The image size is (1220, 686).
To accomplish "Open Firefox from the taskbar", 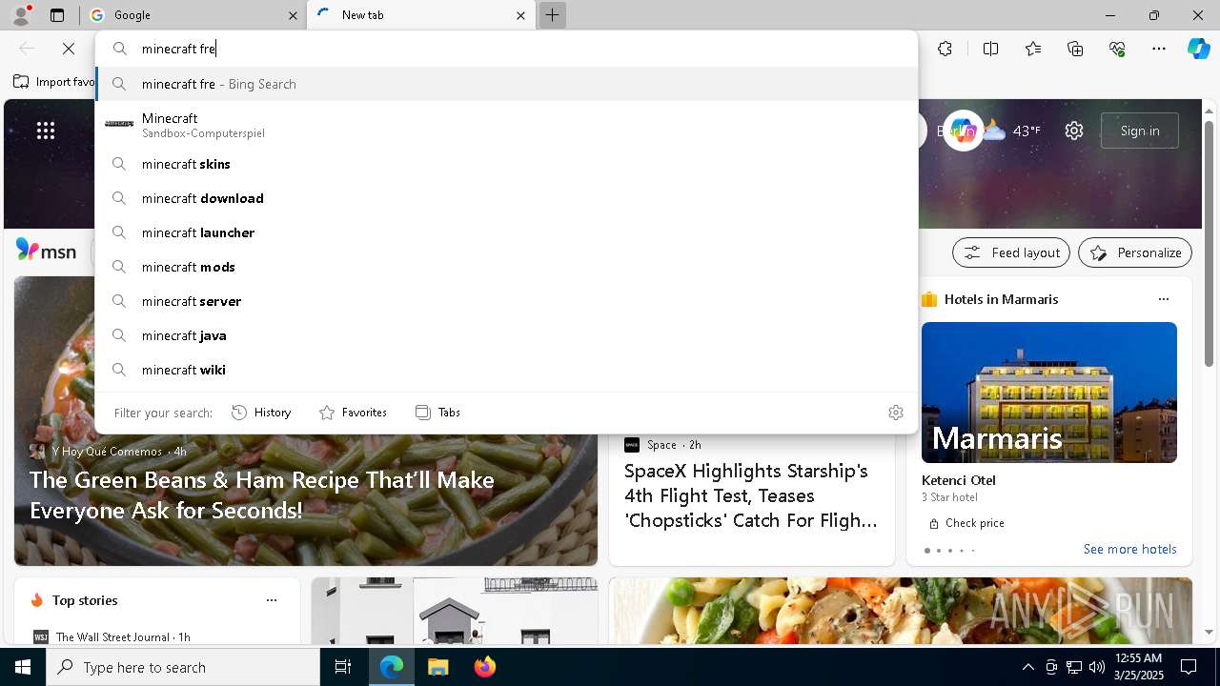I will click(x=484, y=667).
